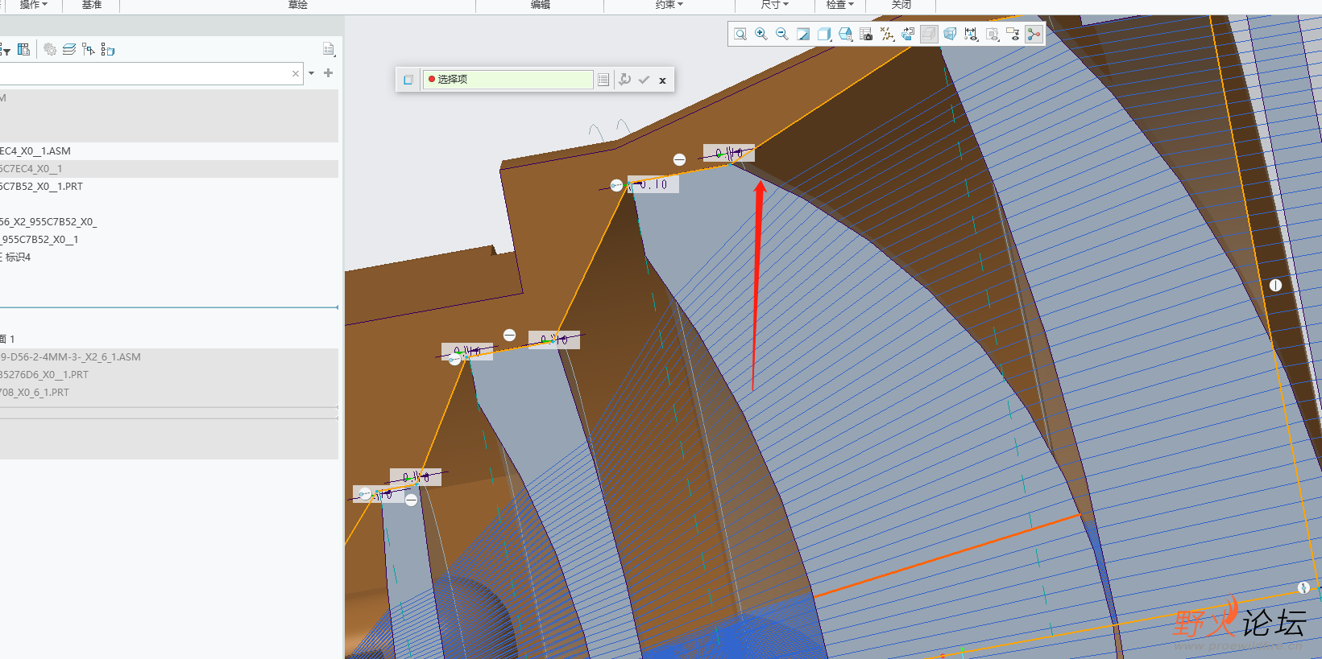Screen dimensions: 1322x659
Task: Open the search options dropdown arrow
Action: [x=311, y=73]
